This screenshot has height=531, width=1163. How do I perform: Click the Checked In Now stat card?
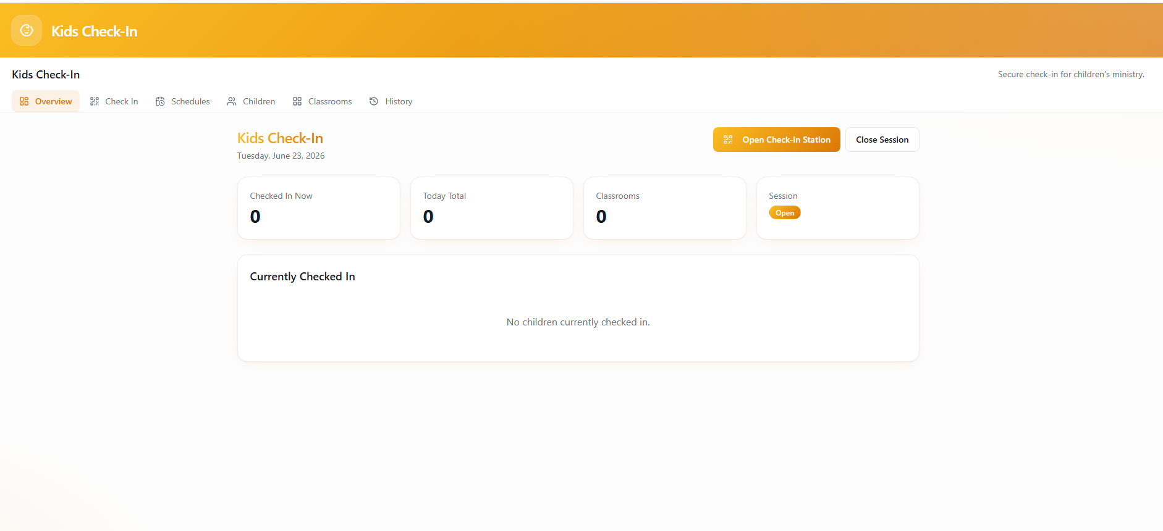click(x=319, y=208)
